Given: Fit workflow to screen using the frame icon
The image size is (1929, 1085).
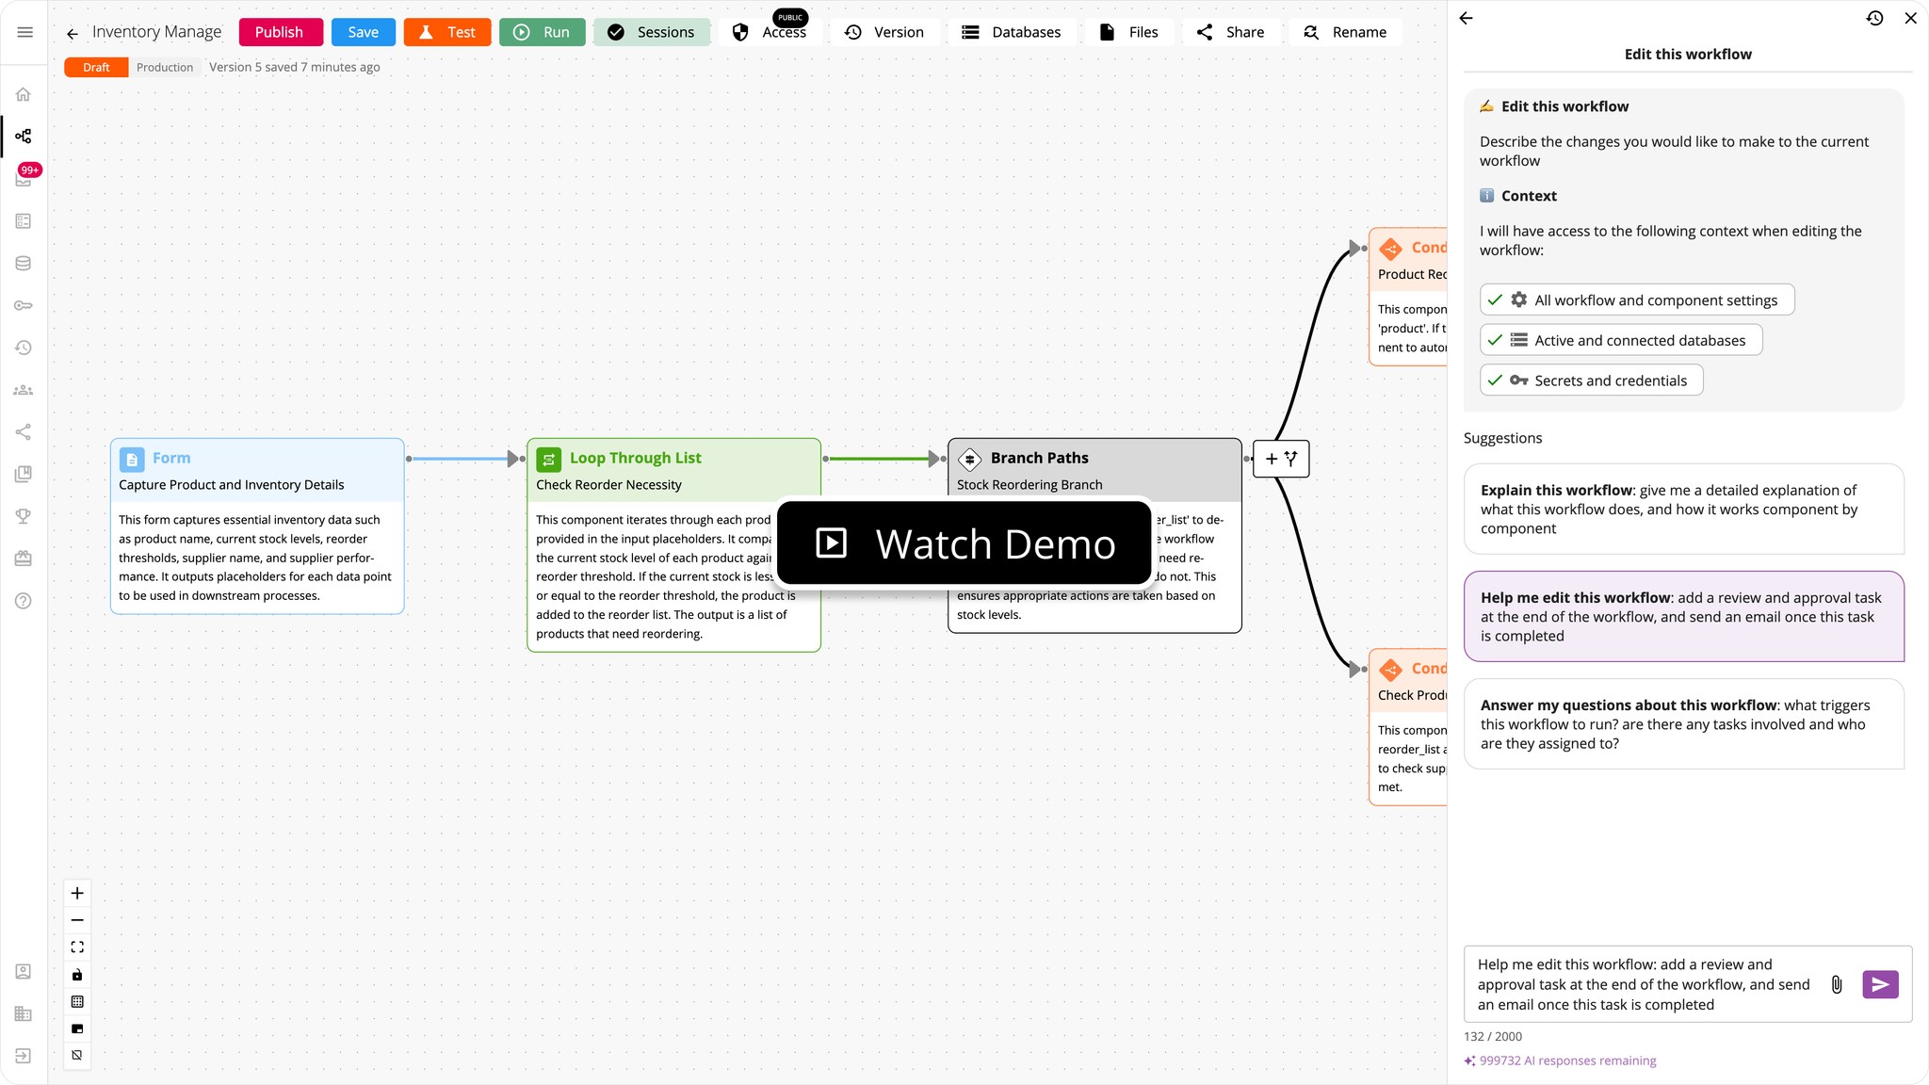Looking at the screenshot, I should click(x=77, y=946).
